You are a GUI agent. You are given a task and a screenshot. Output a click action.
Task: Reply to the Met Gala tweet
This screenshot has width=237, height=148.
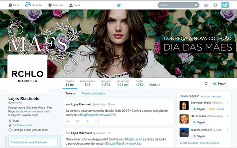pyautogui.click(x=68, y=121)
